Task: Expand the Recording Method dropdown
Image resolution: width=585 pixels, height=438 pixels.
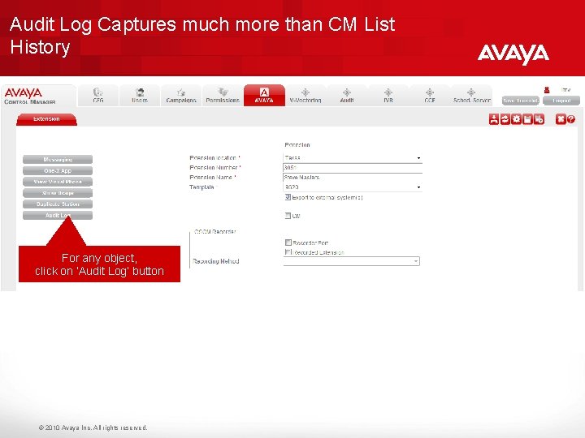Action: point(352,261)
